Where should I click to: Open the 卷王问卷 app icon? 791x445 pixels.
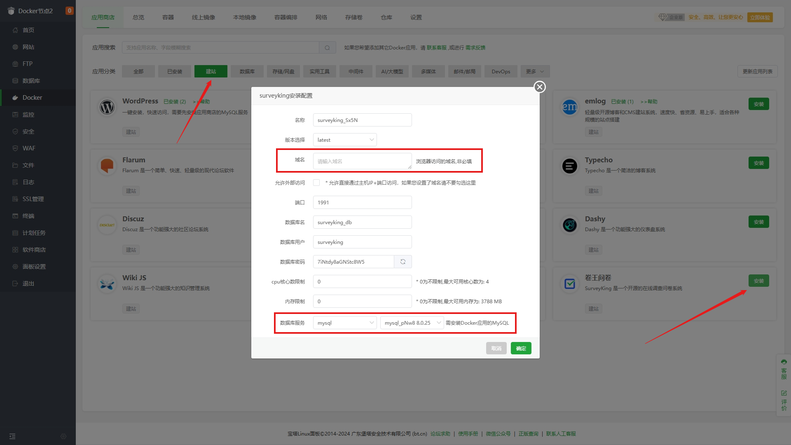pyautogui.click(x=570, y=284)
